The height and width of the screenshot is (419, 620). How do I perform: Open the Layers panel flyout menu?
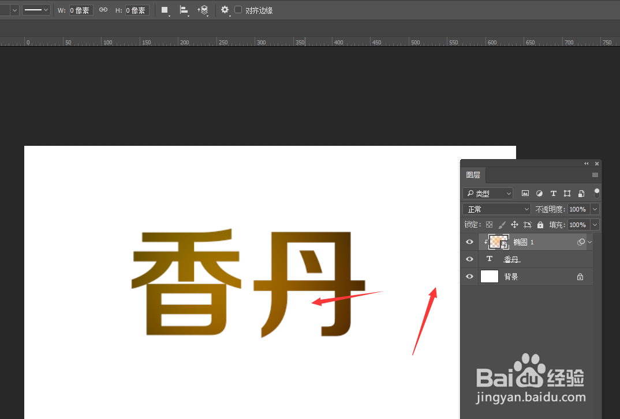click(595, 175)
